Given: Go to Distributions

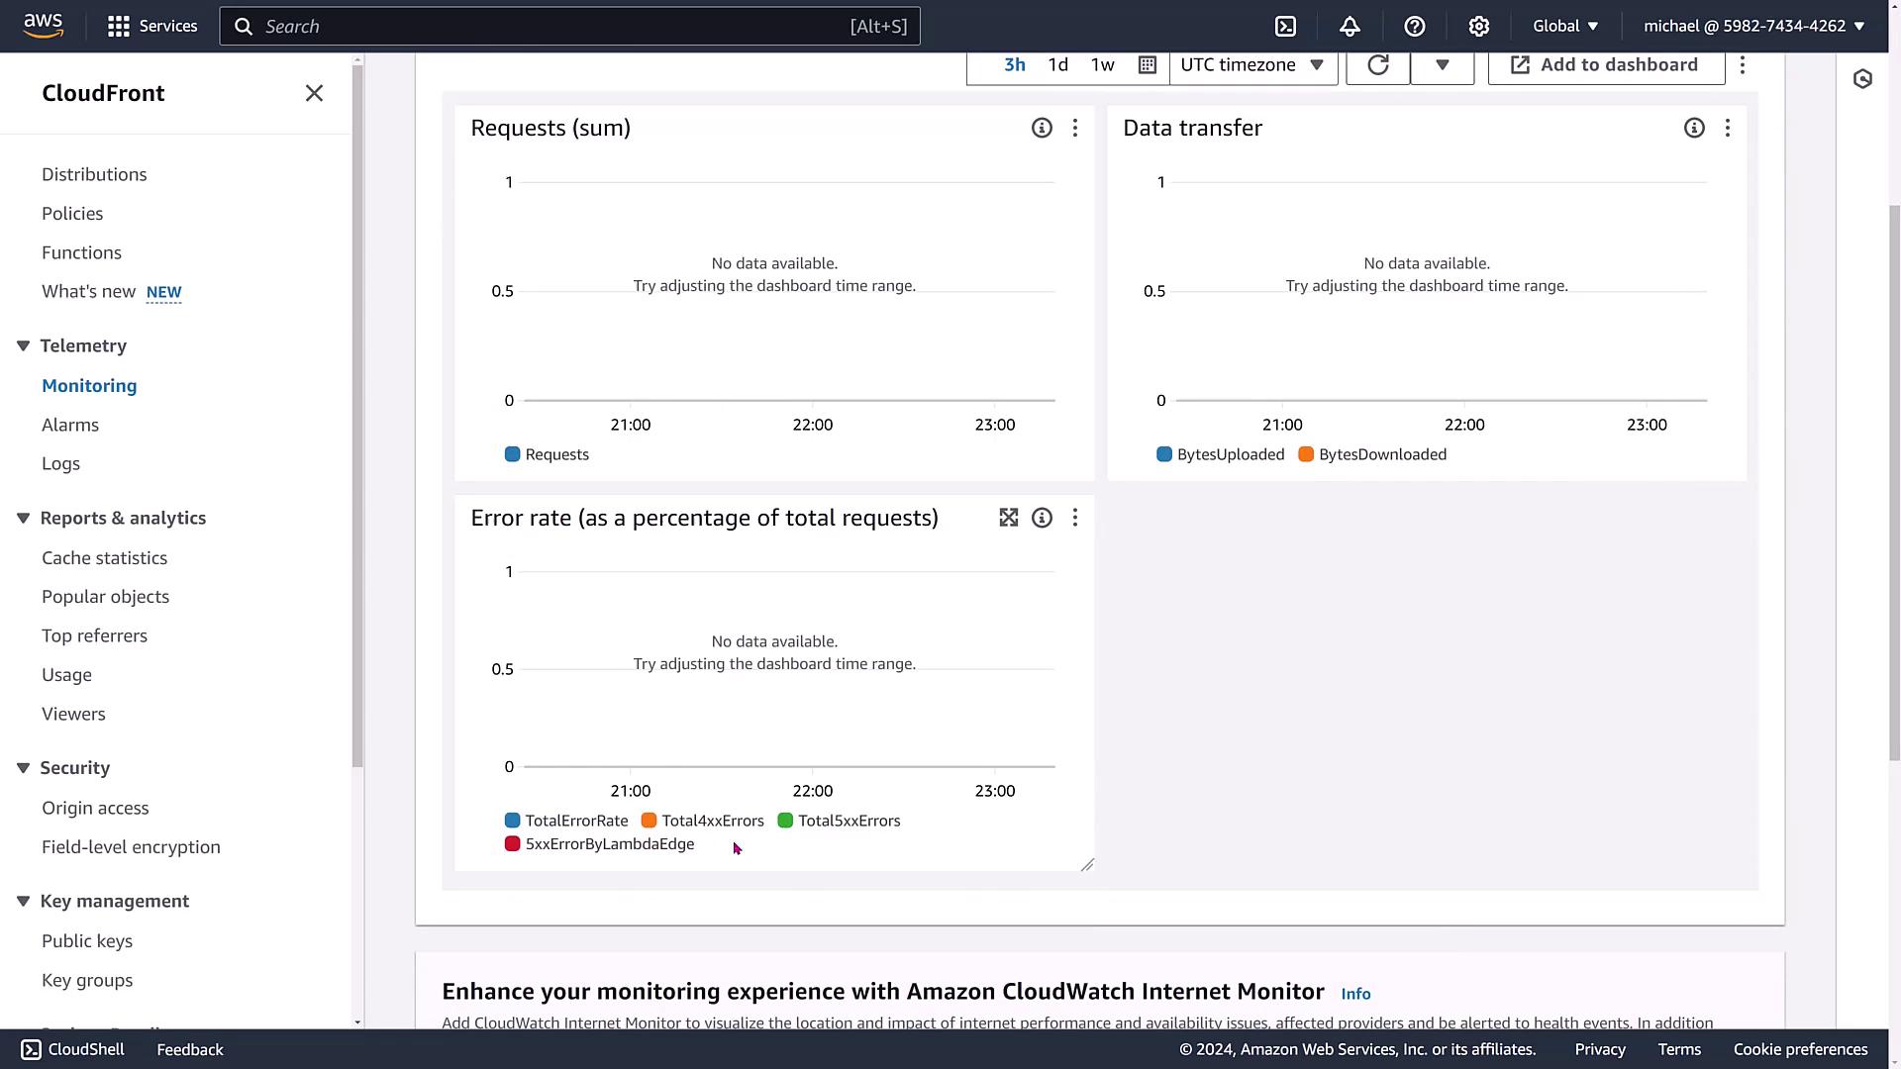Looking at the screenshot, I should tap(94, 174).
